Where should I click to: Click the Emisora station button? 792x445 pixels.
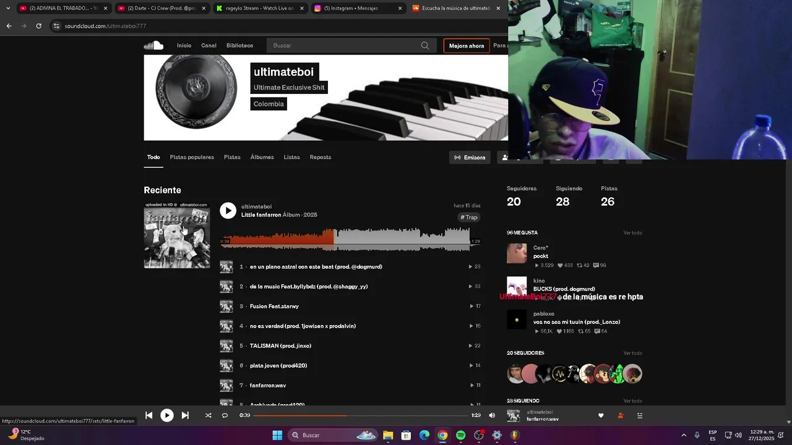(470, 158)
